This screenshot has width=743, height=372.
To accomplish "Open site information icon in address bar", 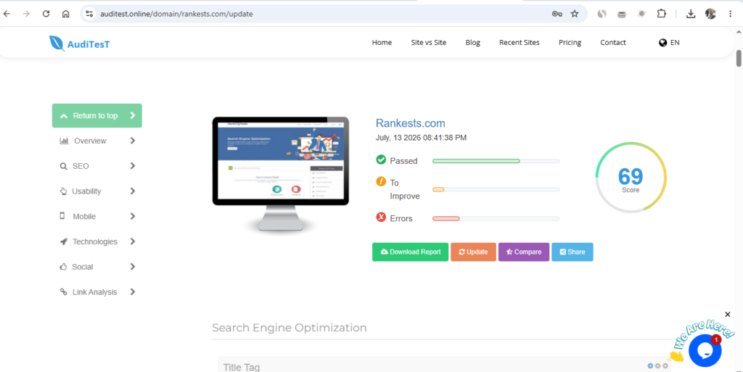I will coord(89,14).
